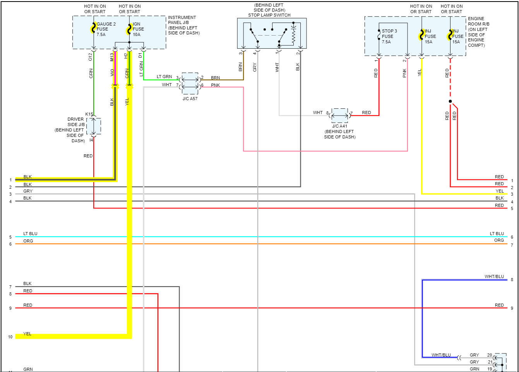This screenshot has width=519, height=372.
Task: Click the "GAUGE 2 FUSE 7.5A" text
Action: tap(106, 29)
